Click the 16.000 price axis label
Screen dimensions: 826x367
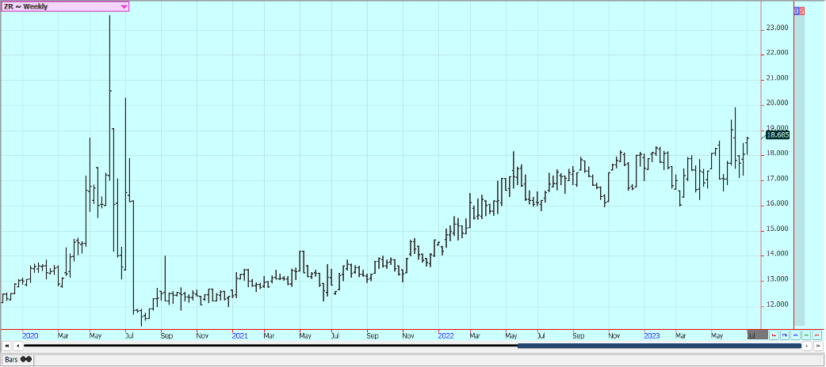pyautogui.click(x=778, y=203)
